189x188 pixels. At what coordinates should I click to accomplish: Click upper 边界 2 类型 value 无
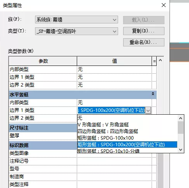pyautogui.click(x=114, y=85)
